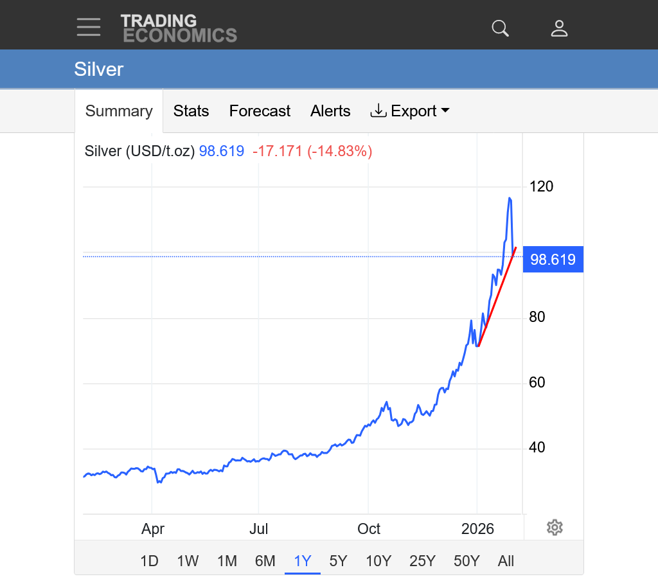Switch chart to 6M range
Screen dimensions: 658x579
[265, 561]
